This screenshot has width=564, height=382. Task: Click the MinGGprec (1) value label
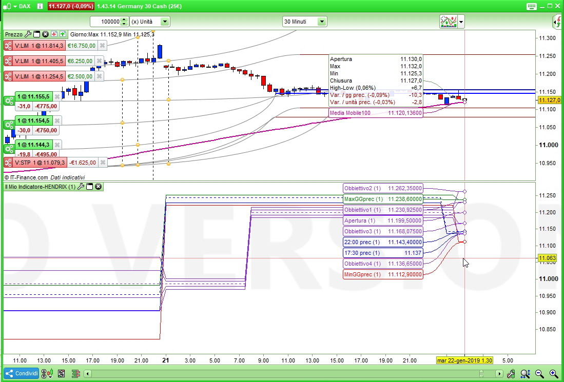click(383, 274)
